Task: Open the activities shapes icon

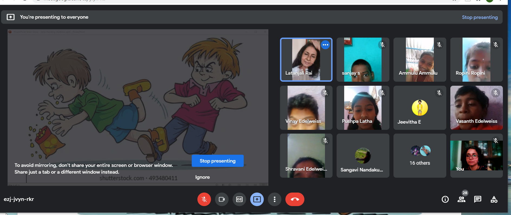Action: coord(494,199)
